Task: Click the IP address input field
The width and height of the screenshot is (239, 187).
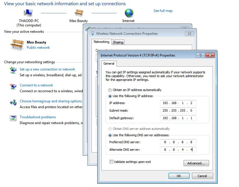Action: pyautogui.click(x=178, y=103)
